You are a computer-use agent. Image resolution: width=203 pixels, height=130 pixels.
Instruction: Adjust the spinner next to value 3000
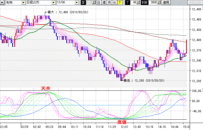pos(159,2)
